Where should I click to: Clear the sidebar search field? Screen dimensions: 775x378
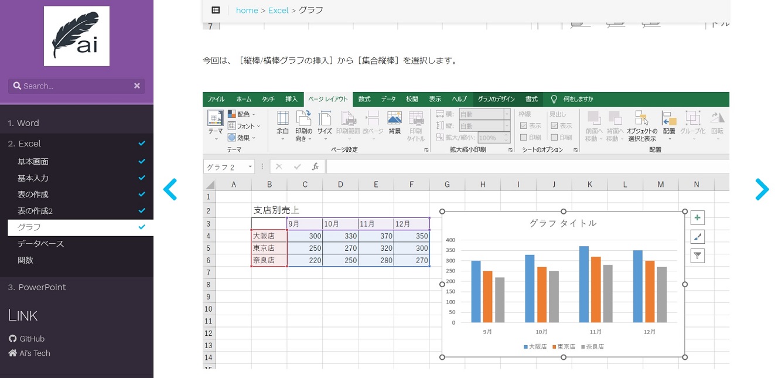(x=137, y=86)
